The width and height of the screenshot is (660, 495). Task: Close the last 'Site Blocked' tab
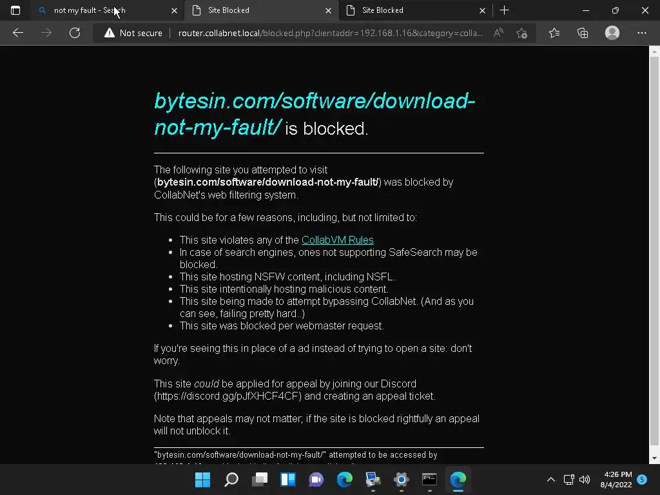(482, 10)
